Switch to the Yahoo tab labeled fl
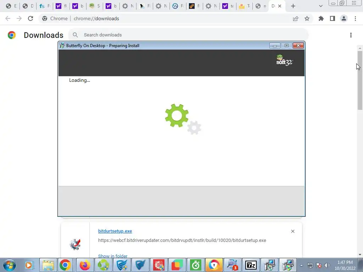Image resolution: width=363 pixels, height=272 pixels. point(62,6)
